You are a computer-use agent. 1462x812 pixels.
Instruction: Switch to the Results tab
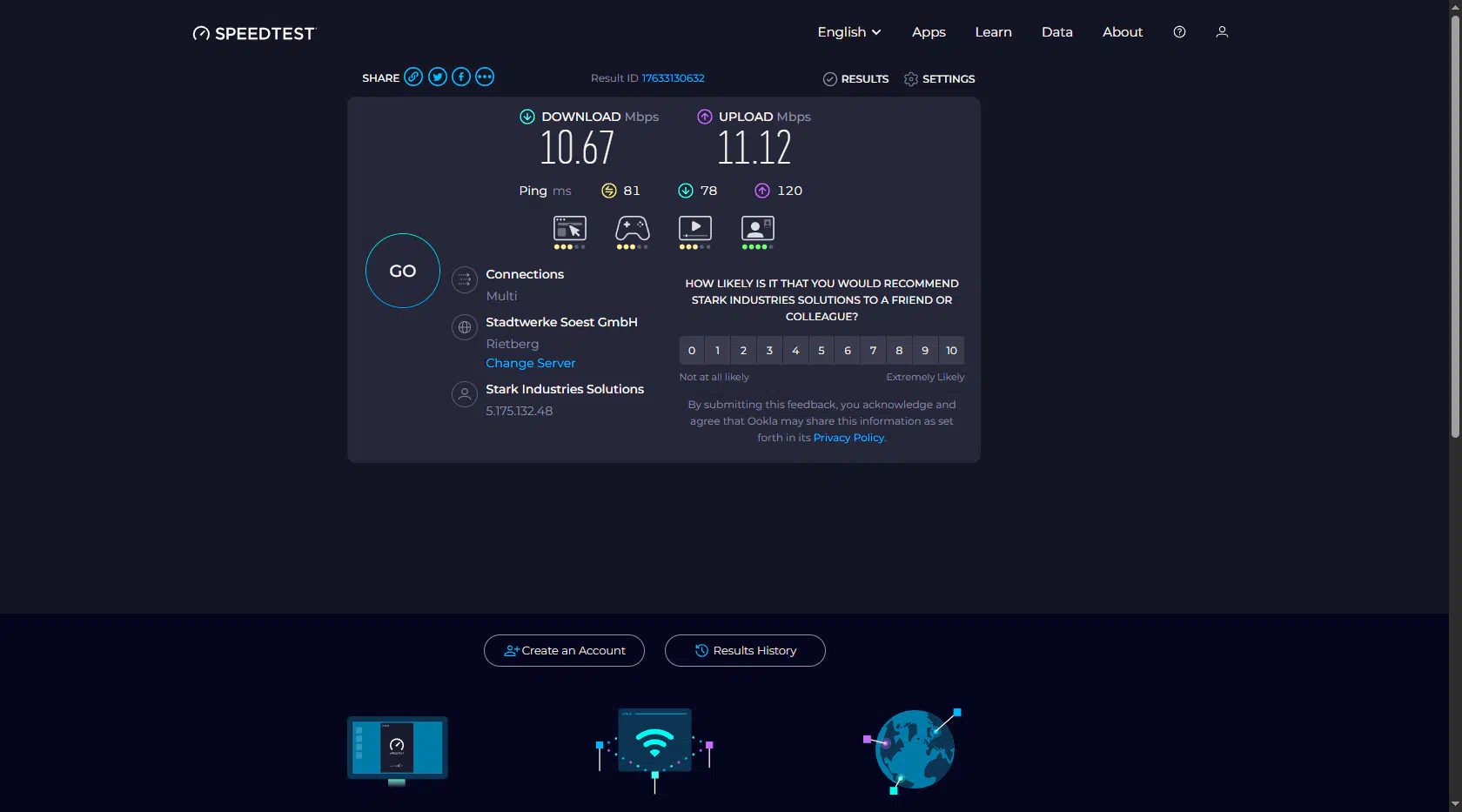(856, 79)
